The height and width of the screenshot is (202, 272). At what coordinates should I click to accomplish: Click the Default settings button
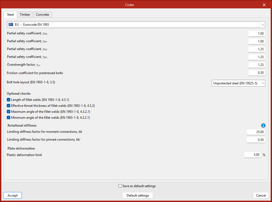coord(138,196)
